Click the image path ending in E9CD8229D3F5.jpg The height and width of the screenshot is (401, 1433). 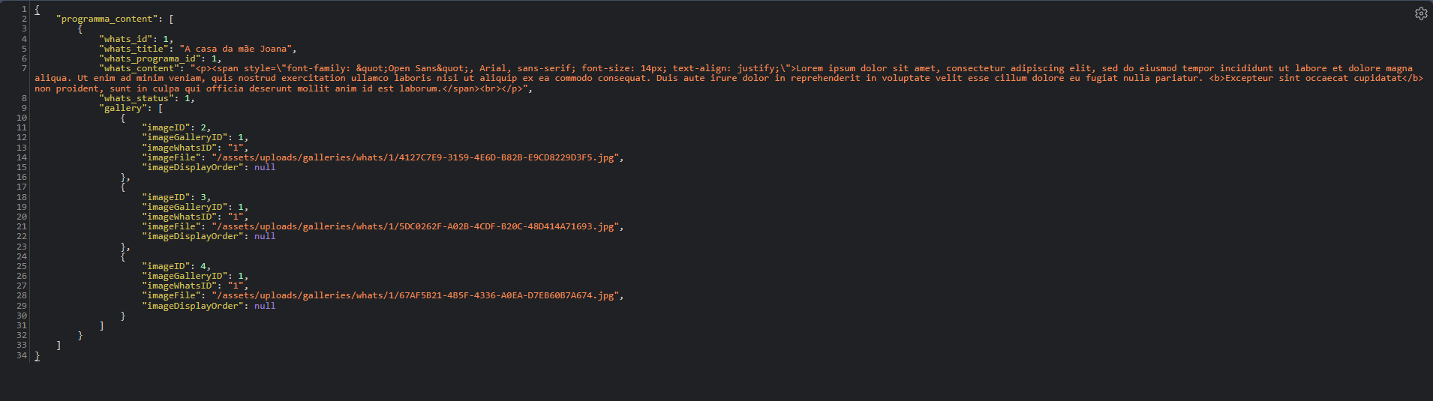point(415,157)
